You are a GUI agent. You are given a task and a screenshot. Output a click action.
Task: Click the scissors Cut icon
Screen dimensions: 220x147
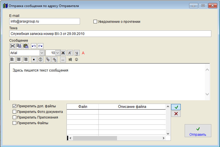[x=13, y=46]
